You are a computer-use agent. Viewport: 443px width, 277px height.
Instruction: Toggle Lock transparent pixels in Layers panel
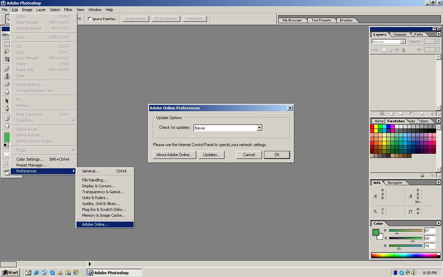click(x=384, y=50)
